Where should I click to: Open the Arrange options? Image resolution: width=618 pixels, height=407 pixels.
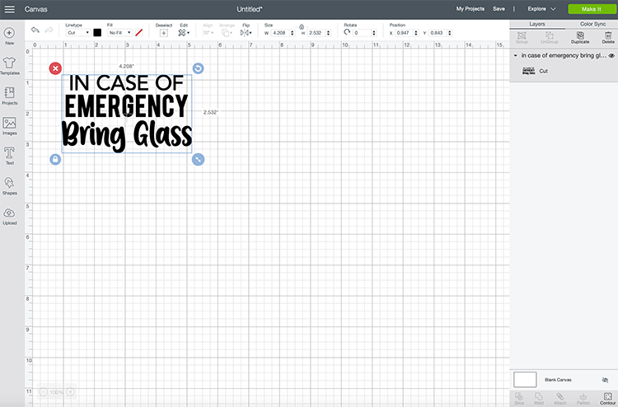[x=227, y=33]
